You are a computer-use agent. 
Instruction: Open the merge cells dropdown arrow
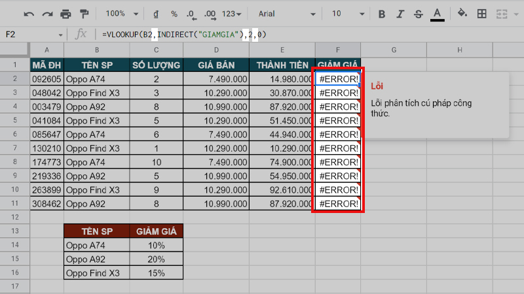516,14
